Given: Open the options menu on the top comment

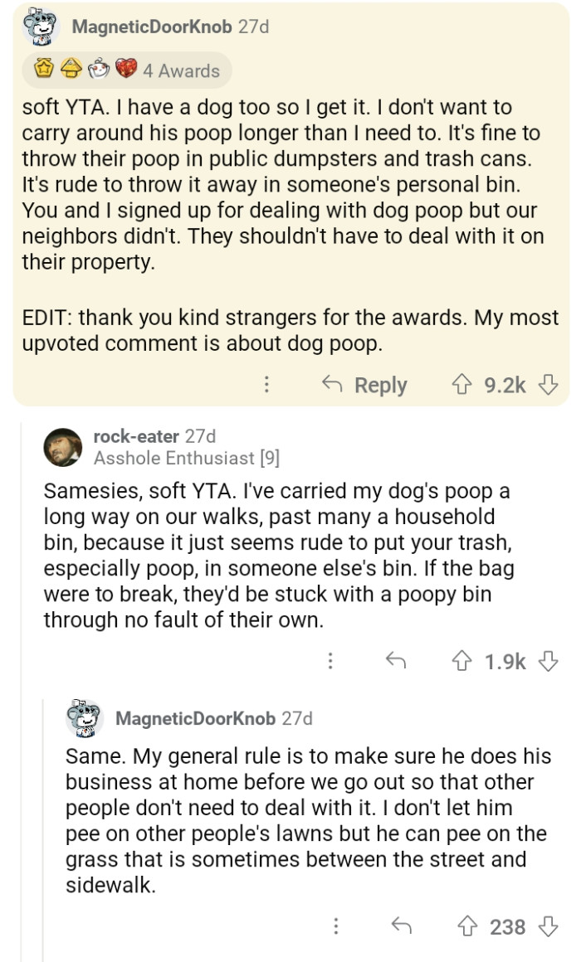Looking at the screenshot, I should 266,384.
